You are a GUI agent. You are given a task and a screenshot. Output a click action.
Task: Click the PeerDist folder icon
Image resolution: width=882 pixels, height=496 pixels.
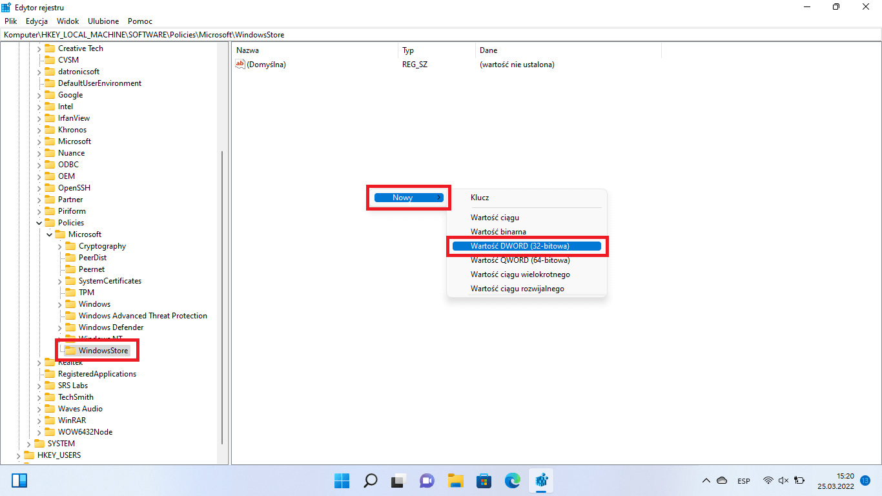coord(70,257)
